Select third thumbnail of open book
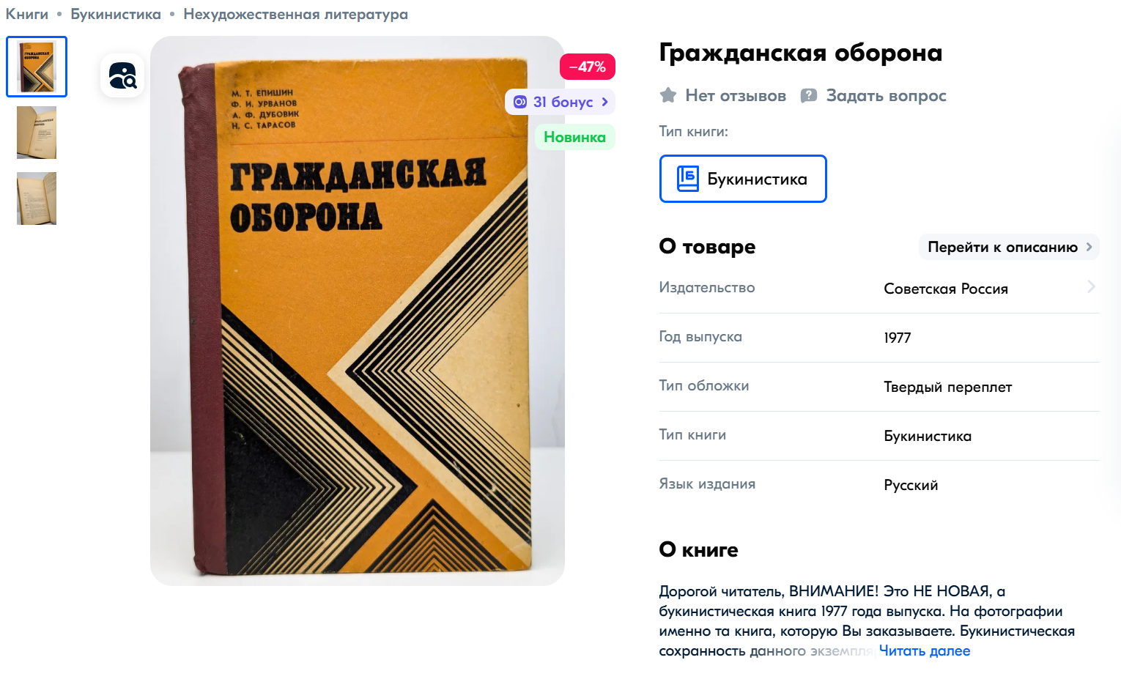This screenshot has width=1121, height=690. click(37, 199)
